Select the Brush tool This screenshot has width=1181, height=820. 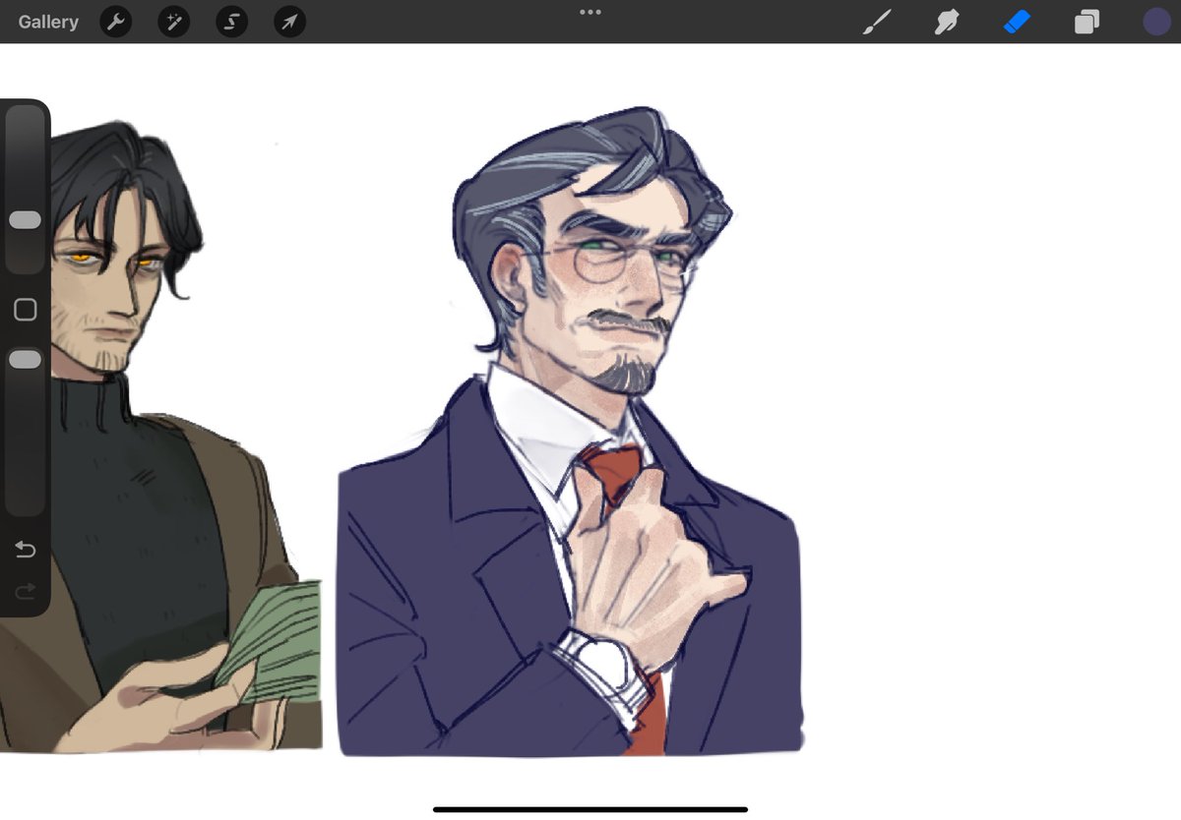coord(876,22)
